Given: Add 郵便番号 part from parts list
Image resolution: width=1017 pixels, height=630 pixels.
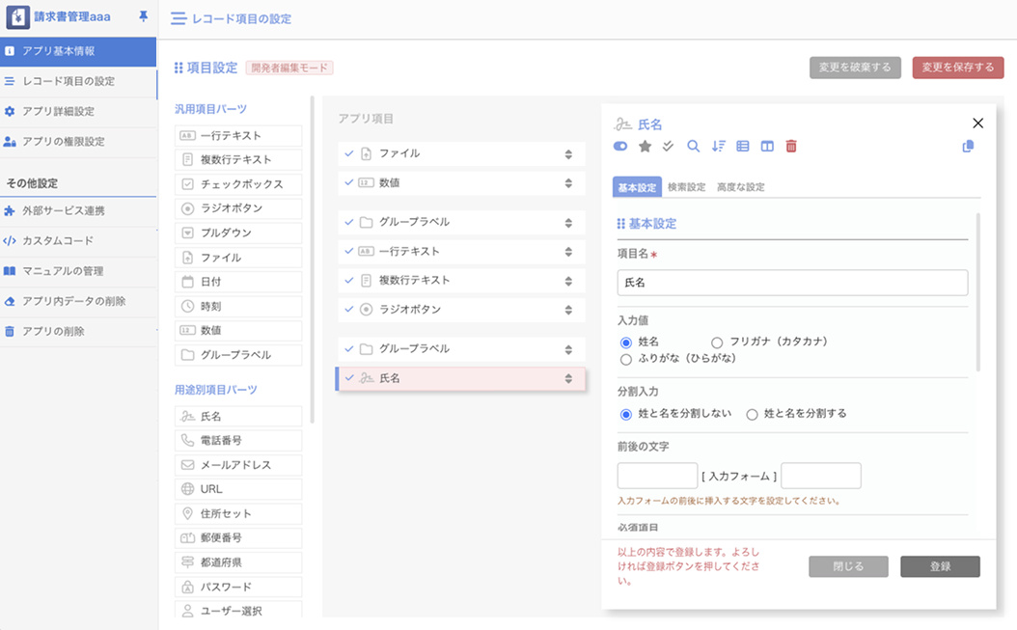Looking at the screenshot, I should (x=238, y=538).
